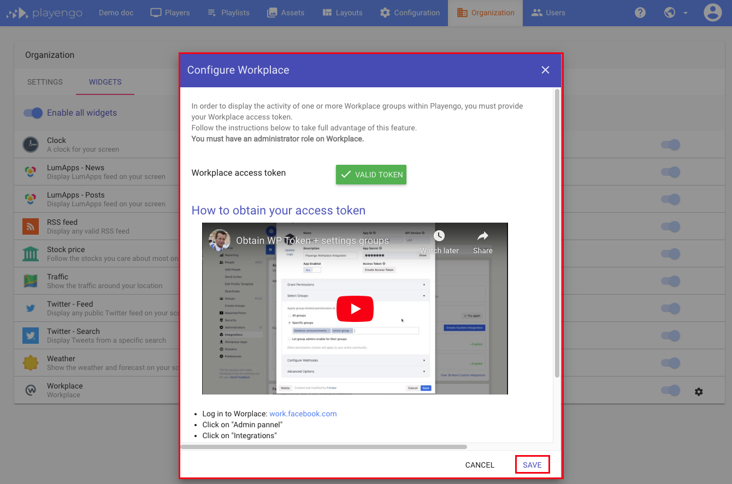732x484 pixels.
Task: Click the Workplace widget icon
Action: coord(31,390)
